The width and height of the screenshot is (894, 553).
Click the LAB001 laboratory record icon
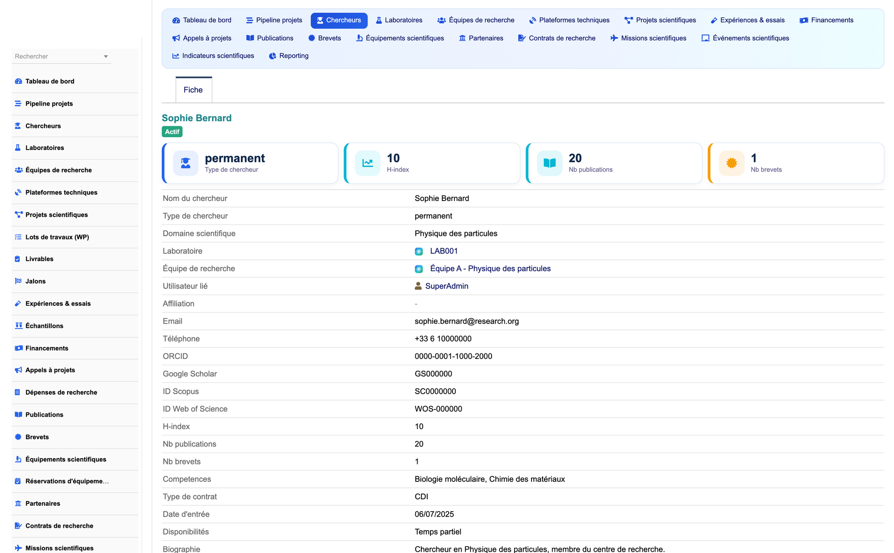click(x=419, y=251)
